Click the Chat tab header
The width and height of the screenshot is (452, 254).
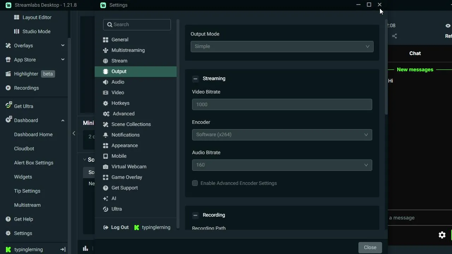pos(415,53)
